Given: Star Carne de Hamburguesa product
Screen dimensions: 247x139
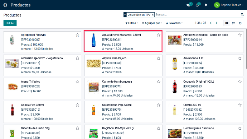Looking at the screenshot, I should point(159,82).
